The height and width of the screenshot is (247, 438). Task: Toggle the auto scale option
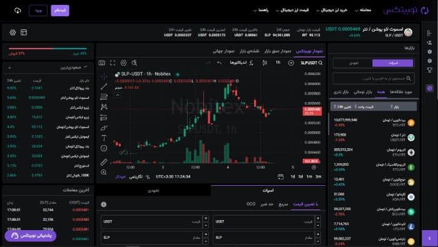click(x=120, y=177)
